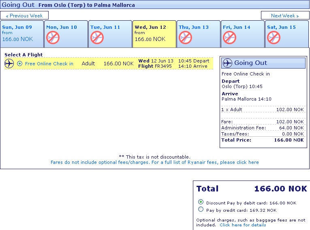Choose Pay by credit card option
Screen dimensions: 310x230
[x=201, y=209]
